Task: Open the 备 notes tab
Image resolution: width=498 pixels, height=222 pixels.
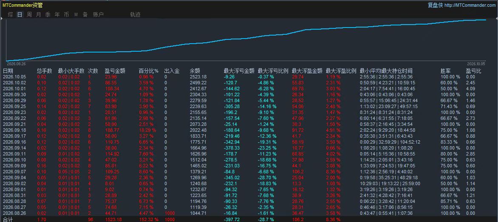Action: tap(85, 14)
